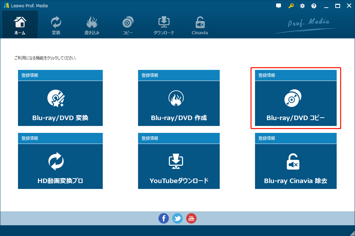
Task: Click the unlocked mute padlock icon for Cinavia 除去
Action: [x=293, y=162]
